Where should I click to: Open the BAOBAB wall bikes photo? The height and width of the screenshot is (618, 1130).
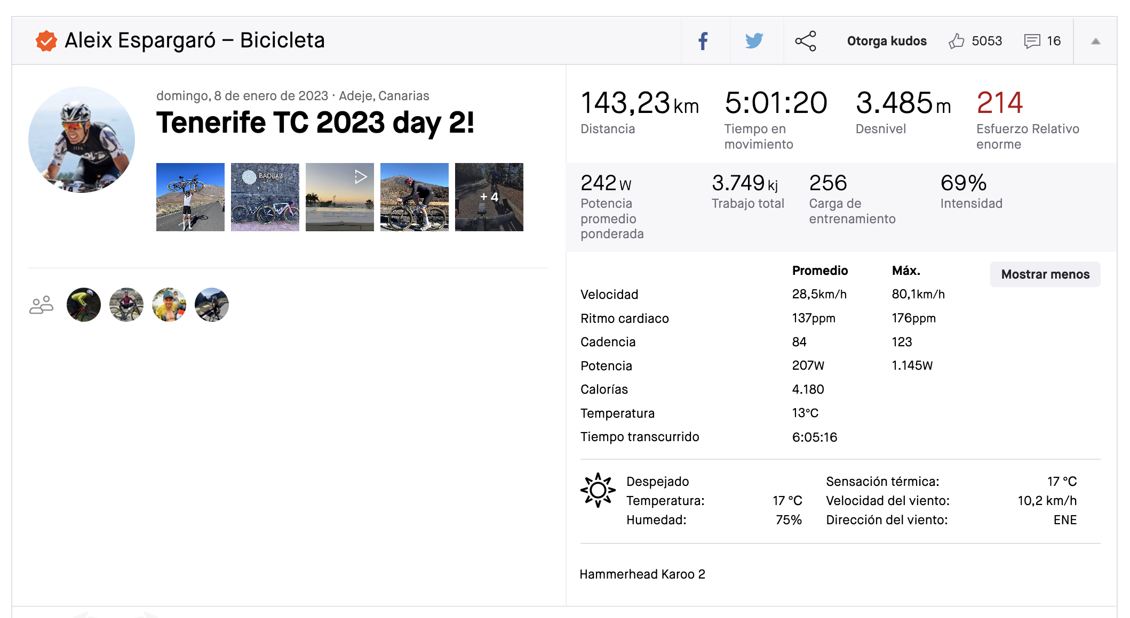tap(265, 197)
